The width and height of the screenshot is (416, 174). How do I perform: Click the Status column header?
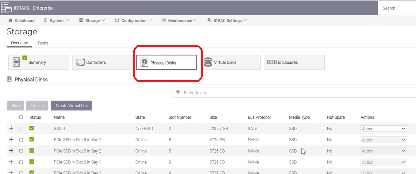[35, 117]
